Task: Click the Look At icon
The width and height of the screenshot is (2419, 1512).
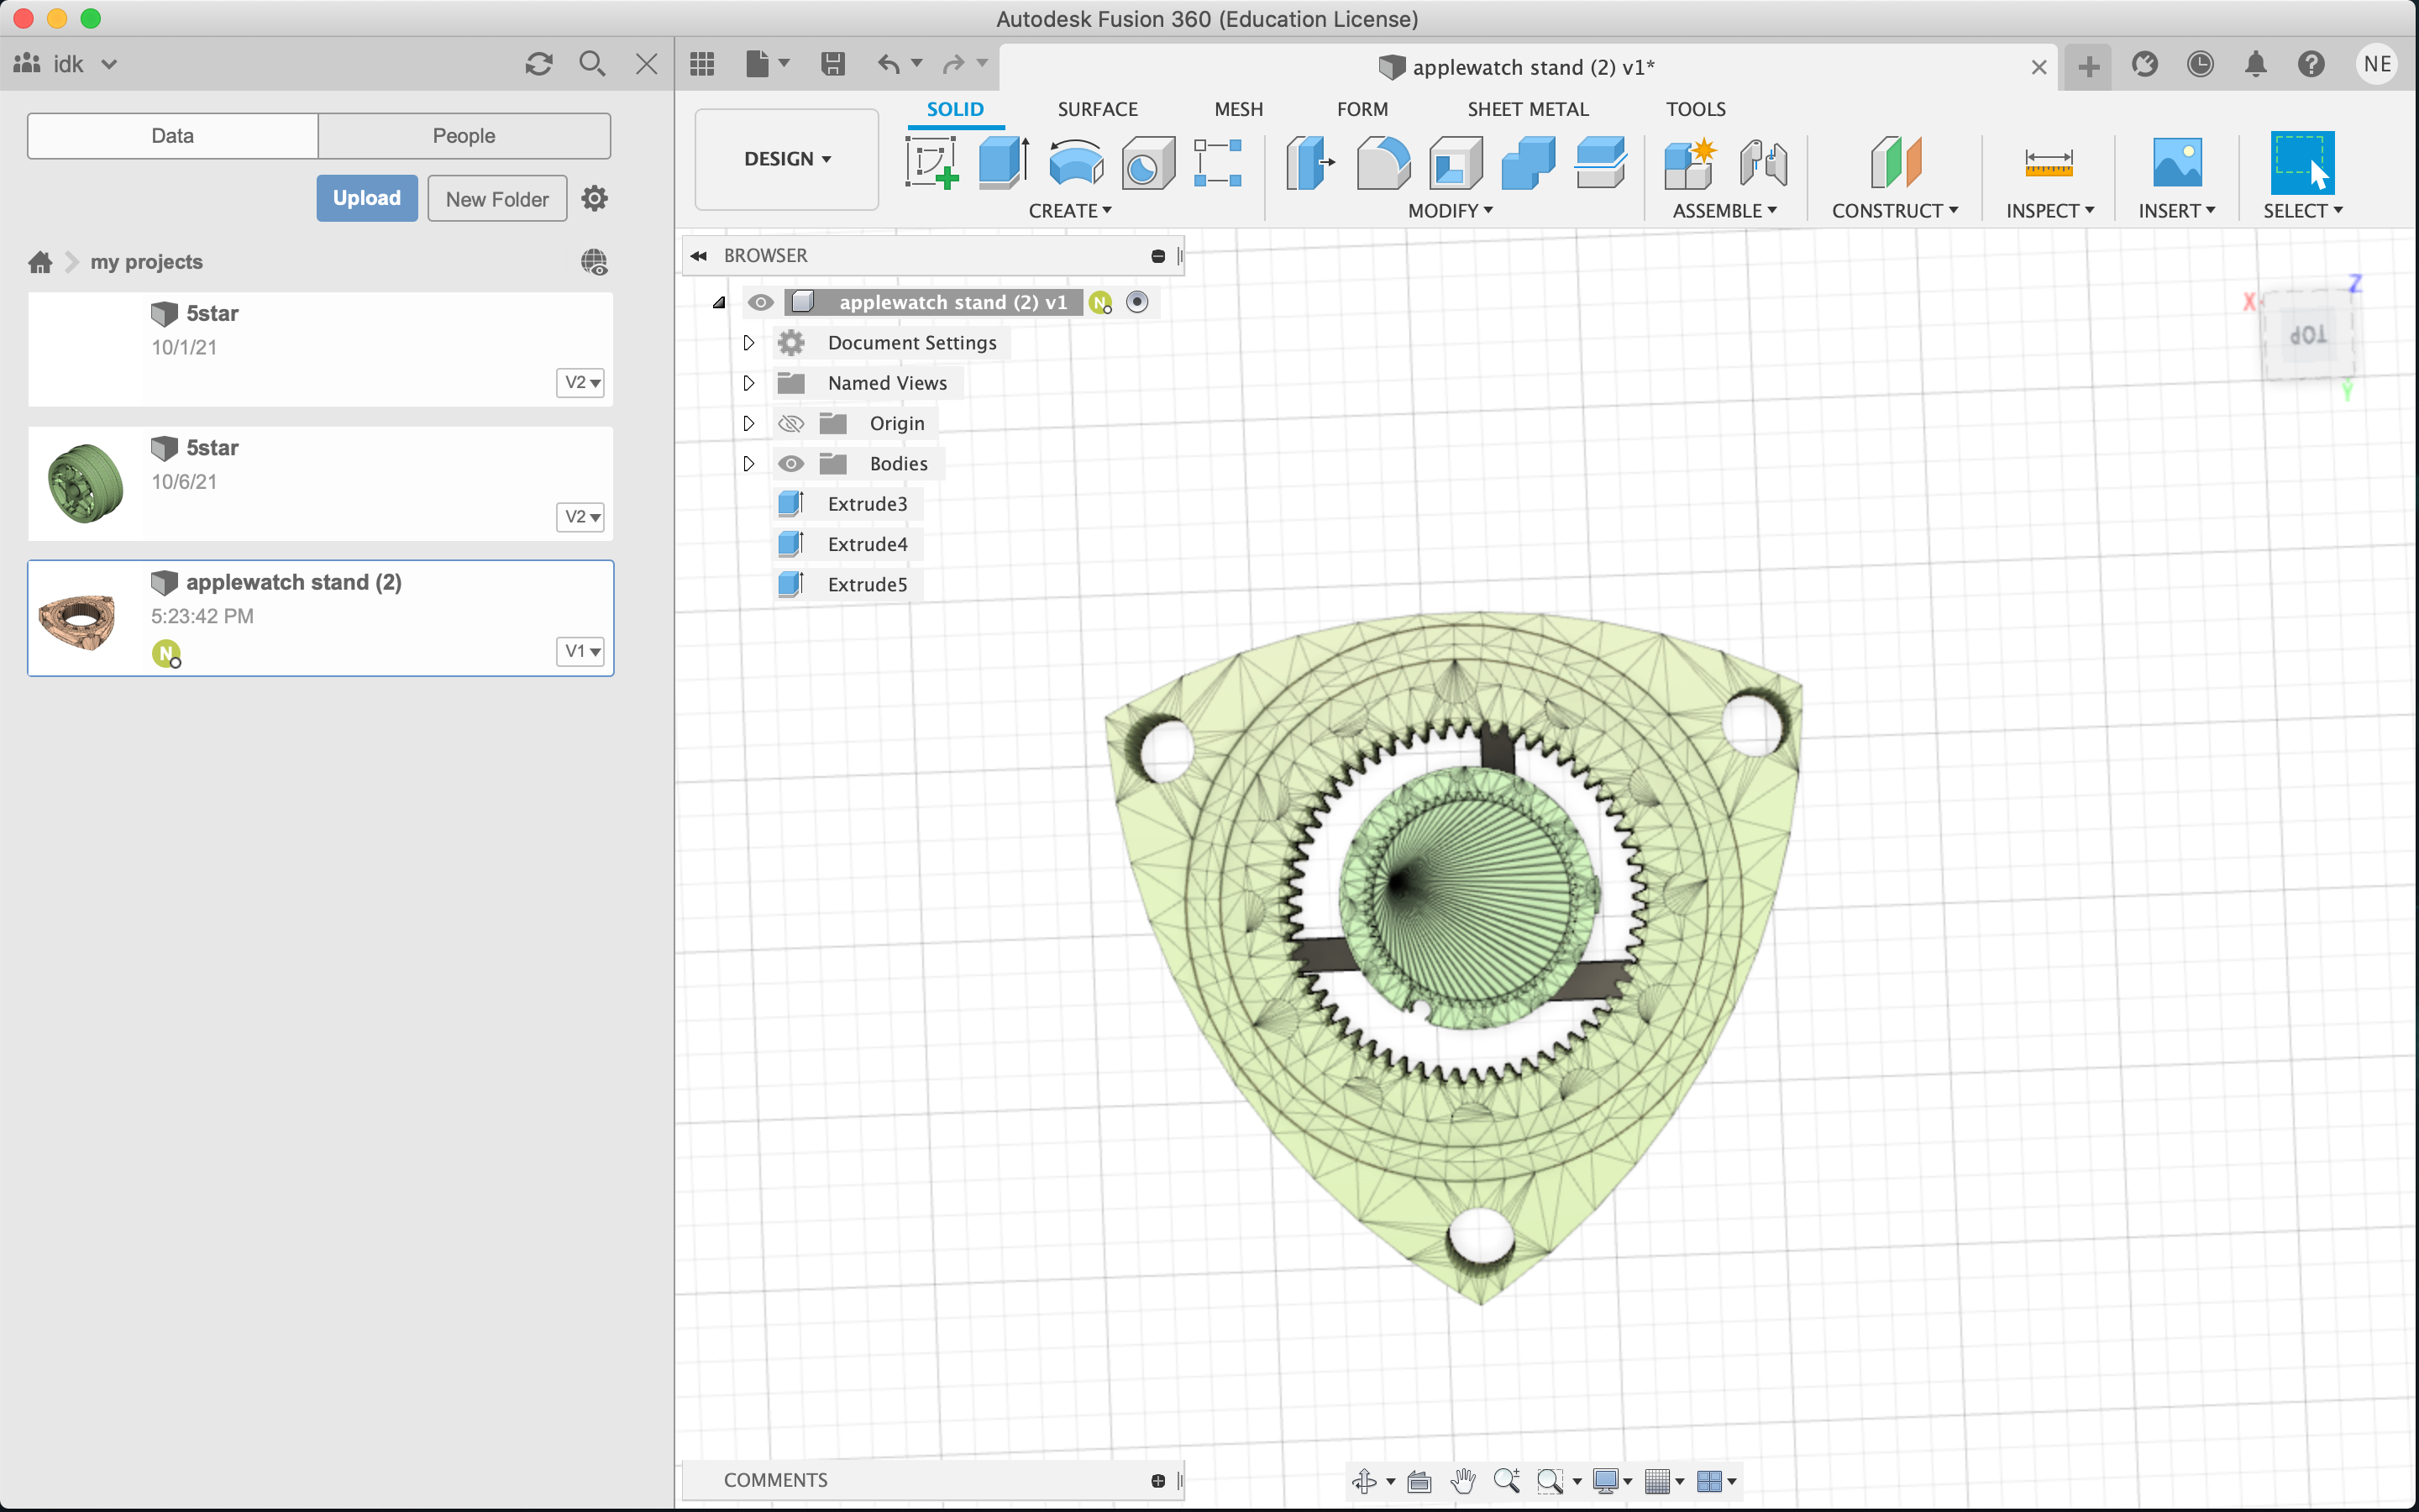Action: pos(1419,1481)
